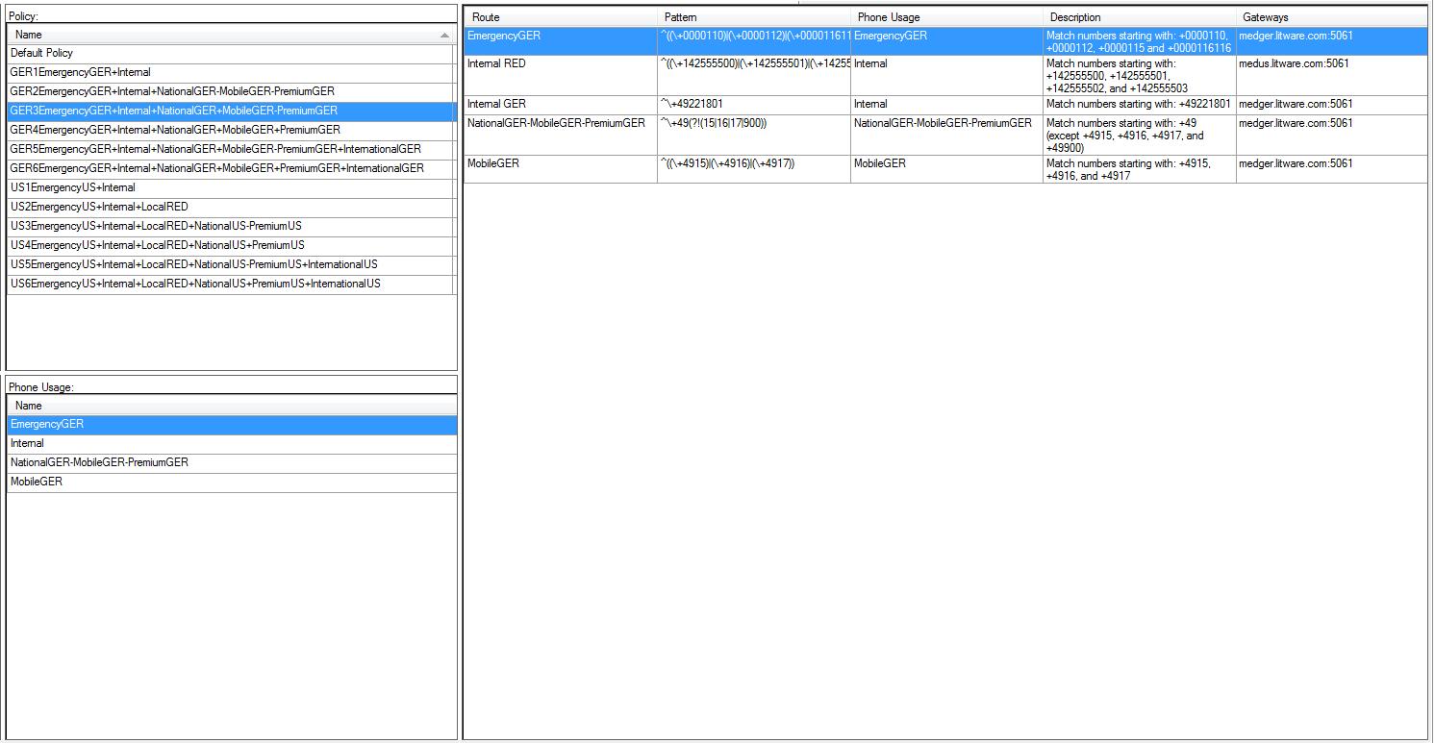This screenshot has height=743, width=1435.
Task: Select Internal in Phone Usage list
Action: [232, 444]
